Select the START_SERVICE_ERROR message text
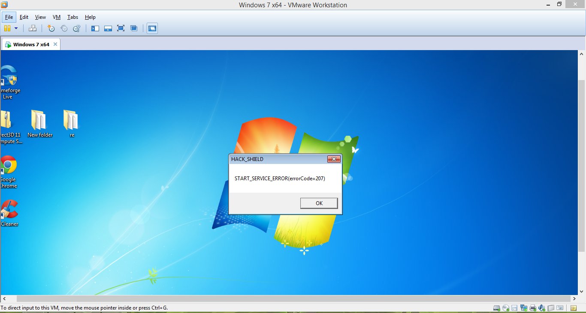 point(280,178)
